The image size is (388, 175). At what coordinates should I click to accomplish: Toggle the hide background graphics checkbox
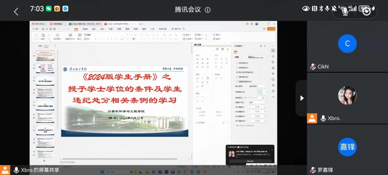237,81
